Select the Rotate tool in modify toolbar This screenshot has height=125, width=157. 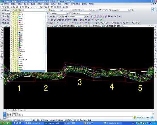[x=155, y=43]
